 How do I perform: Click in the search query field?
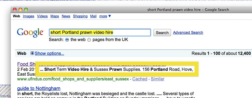pyautogui.click(x=100, y=32)
